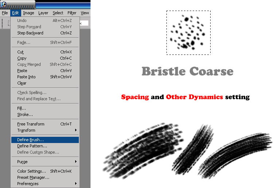Click the options bar text field
The width and height of the screenshot is (273, 188).
pos(85,23)
